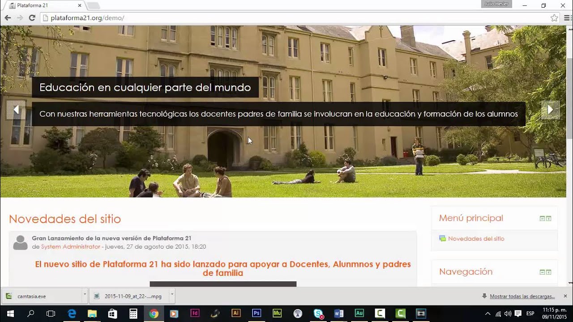
Task: Open Adobe Audition from taskbar
Action: (x=359, y=314)
